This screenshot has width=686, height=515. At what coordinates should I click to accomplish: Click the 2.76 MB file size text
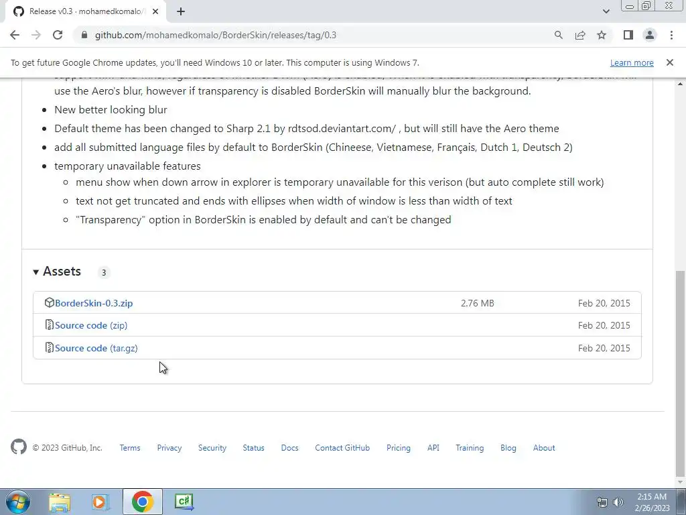477,303
